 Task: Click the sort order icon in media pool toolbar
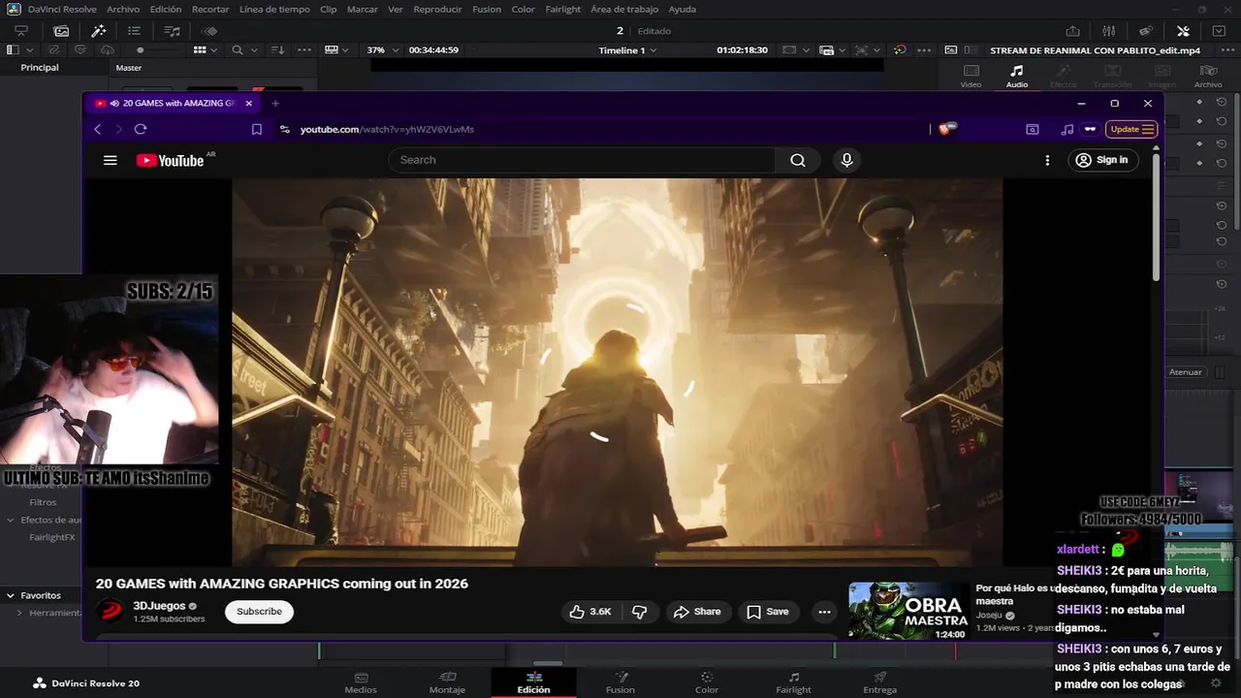tap(277, 49)
